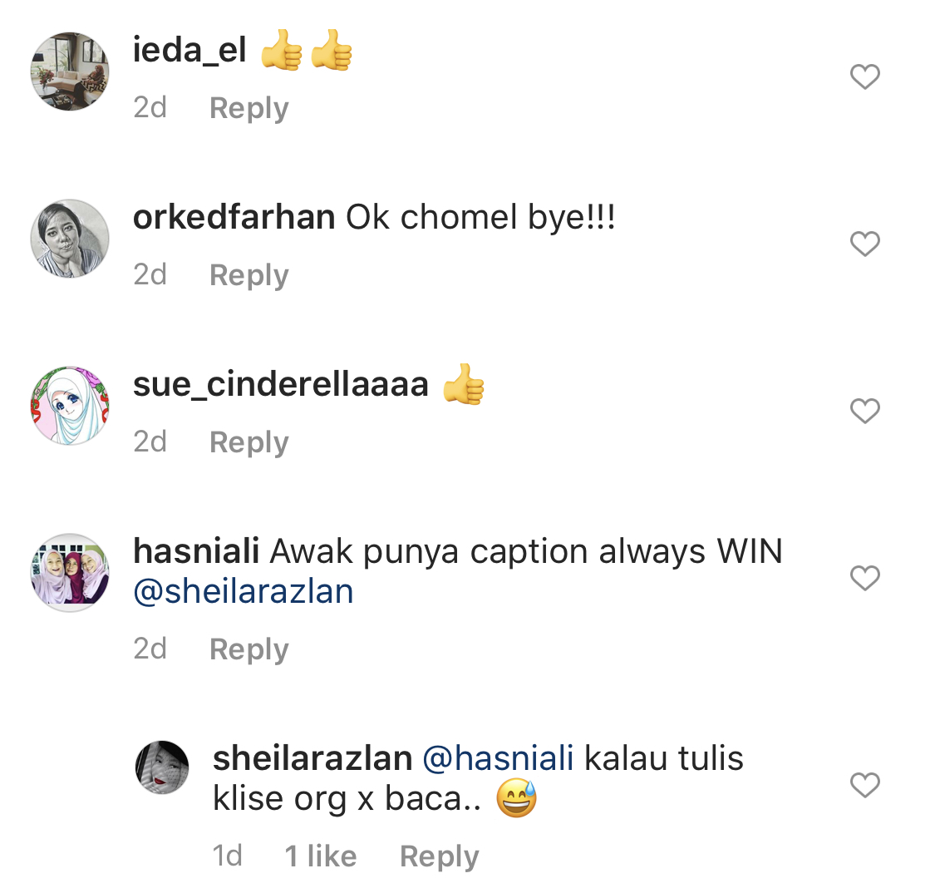View the '1 like' on sheilarazlan's reply
This screenshot has height=893, width=935.
(321, 856)
